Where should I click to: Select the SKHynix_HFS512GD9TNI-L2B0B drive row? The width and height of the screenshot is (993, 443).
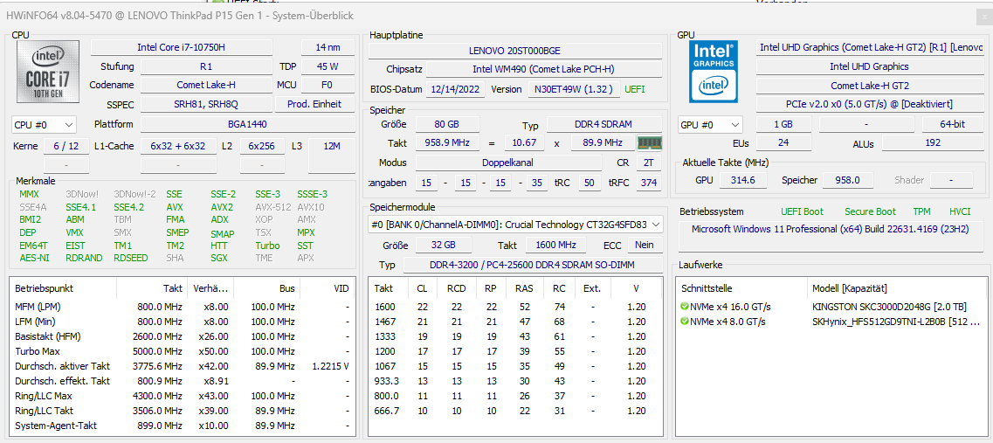pyautogui.click(x=831, y=322)
